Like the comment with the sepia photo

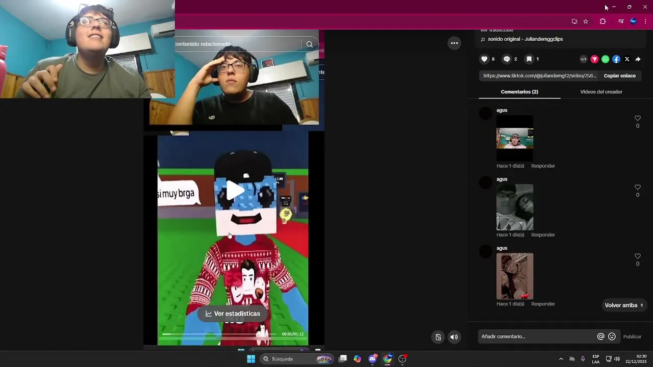tap(637, 256)
